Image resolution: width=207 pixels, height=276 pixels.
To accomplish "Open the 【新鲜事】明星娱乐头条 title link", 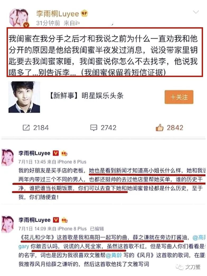I will [86, 96].
